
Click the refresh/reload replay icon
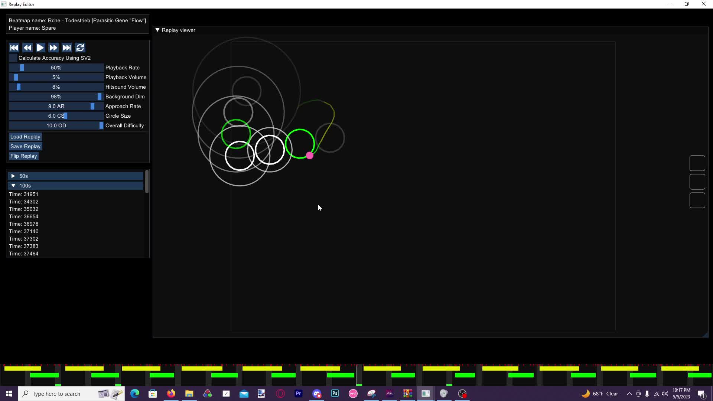[x=80, y=48]
